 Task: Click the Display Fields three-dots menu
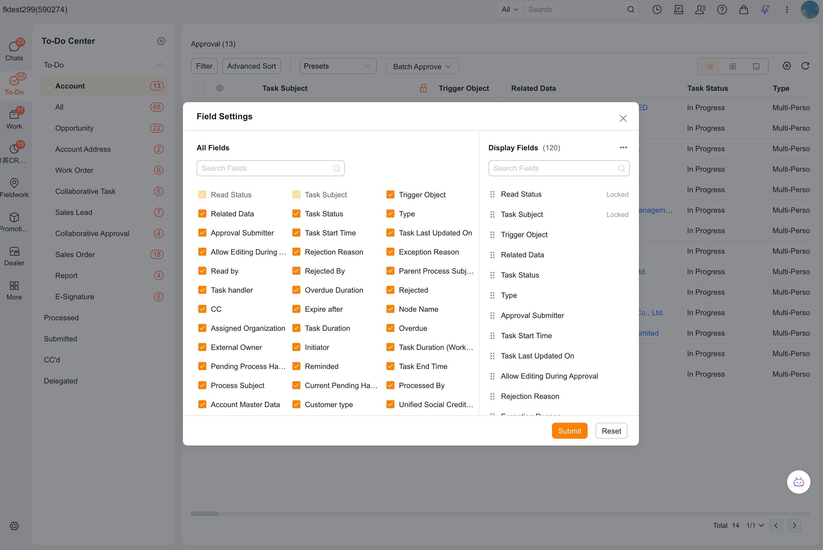623,147
